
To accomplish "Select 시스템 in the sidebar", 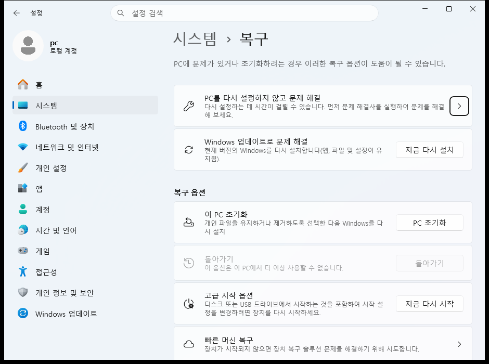I will point(85,106).
